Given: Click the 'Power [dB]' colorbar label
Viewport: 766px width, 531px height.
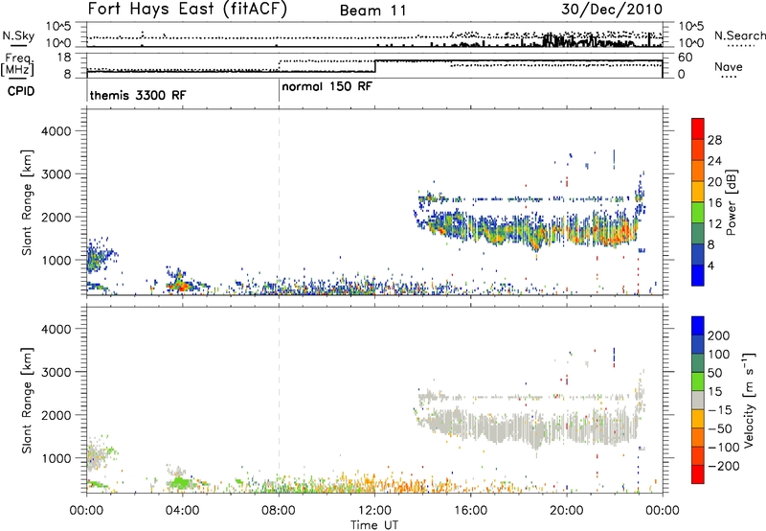Looking at the screenshot, I should 732,202.
